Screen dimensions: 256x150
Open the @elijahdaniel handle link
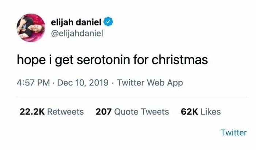point(77,34)
